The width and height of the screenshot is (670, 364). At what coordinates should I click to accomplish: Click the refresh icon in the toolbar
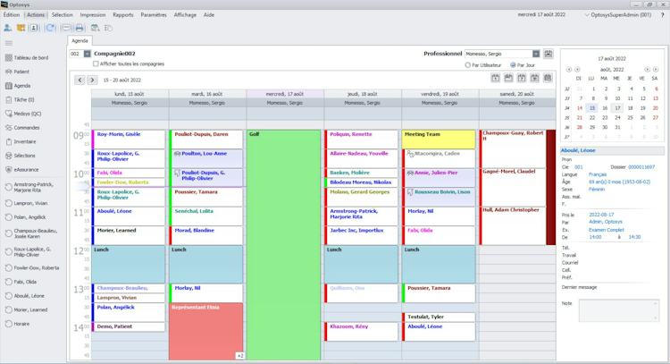(x=50, y=28)
